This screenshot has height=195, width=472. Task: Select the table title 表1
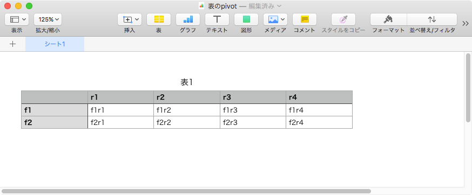click(187, 82)
